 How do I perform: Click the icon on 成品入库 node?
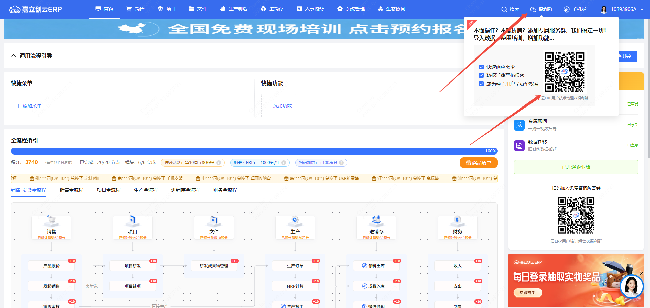[x=365, y=286]
